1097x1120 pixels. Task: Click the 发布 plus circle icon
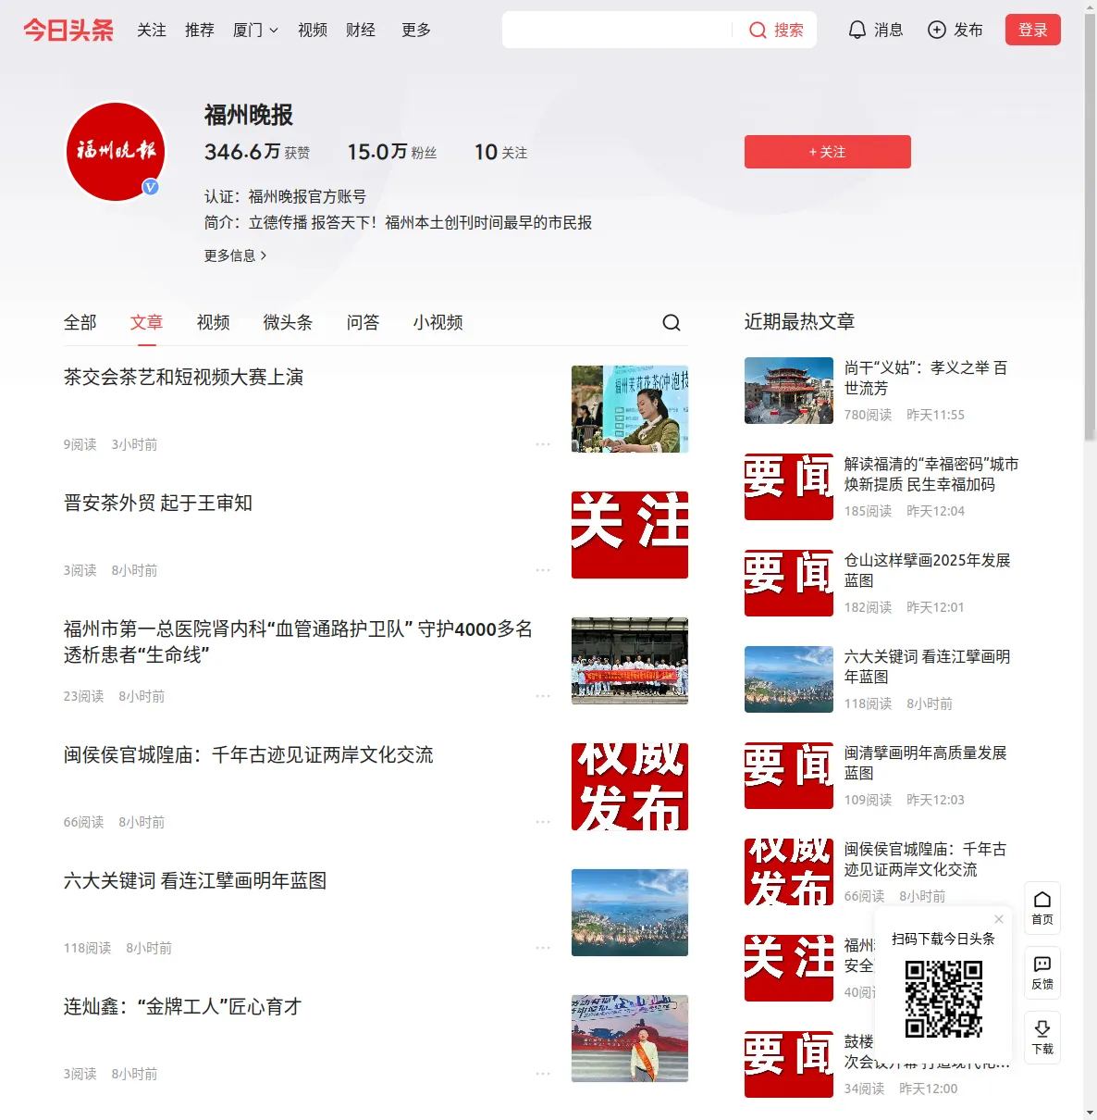937,31
